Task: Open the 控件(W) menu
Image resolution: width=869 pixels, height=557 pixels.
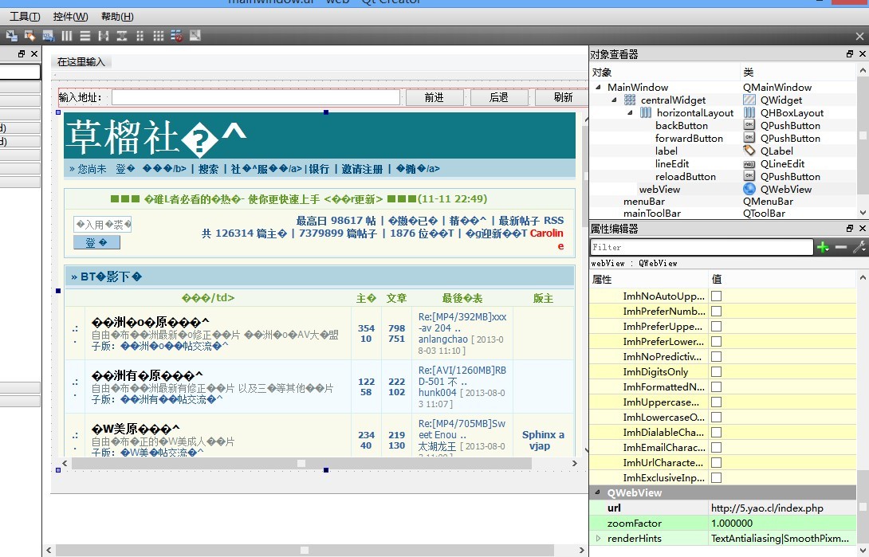Action: tap(70, 17)
